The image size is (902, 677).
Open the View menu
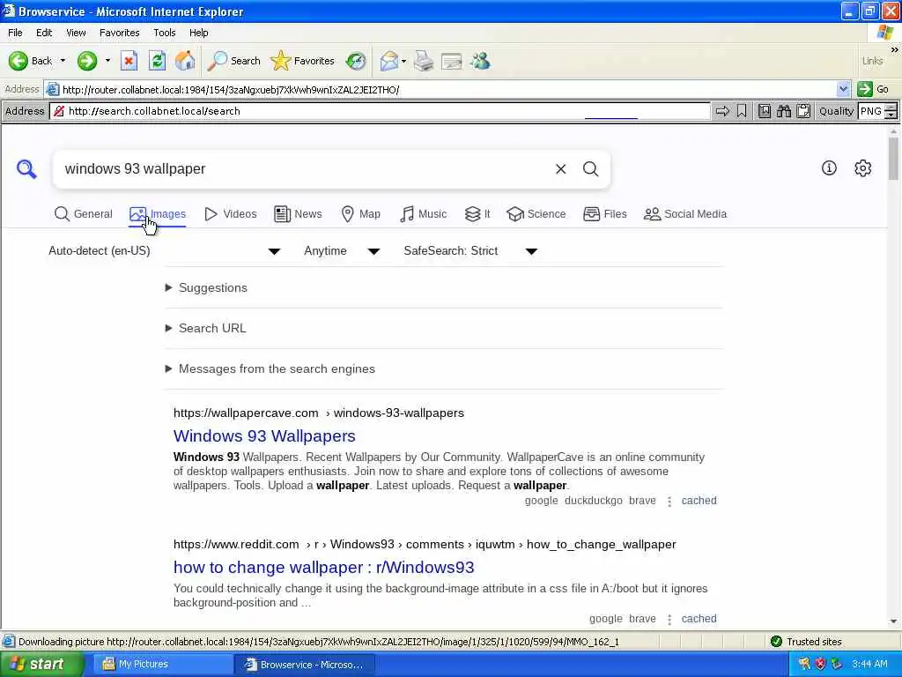76,33
